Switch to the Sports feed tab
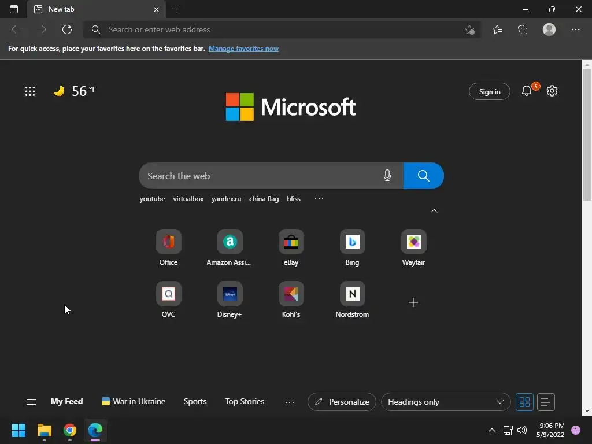 point(195,402)
